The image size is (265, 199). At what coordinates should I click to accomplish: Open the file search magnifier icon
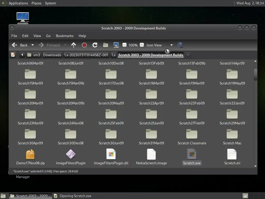tap(180, 45)
